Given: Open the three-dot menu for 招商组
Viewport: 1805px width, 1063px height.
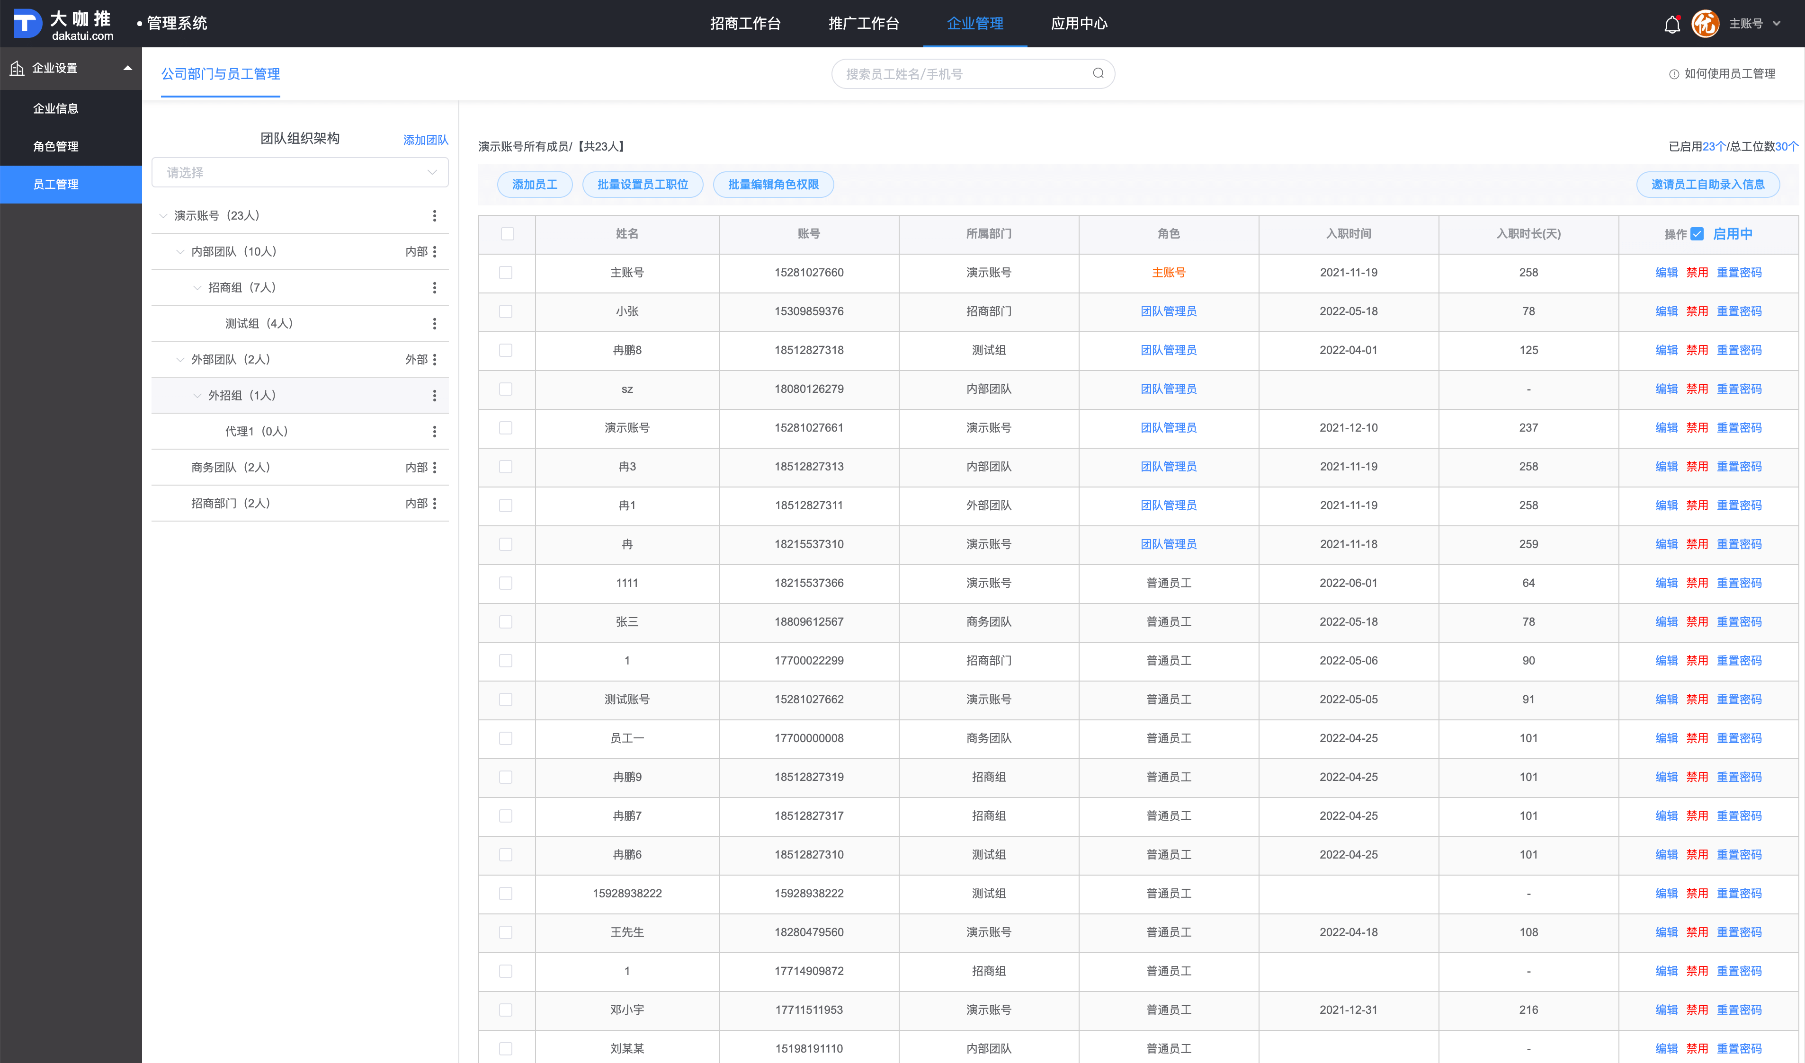Looking at the screenshot, I should 434,287.
